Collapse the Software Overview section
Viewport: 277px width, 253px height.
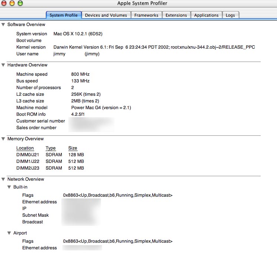3,24
